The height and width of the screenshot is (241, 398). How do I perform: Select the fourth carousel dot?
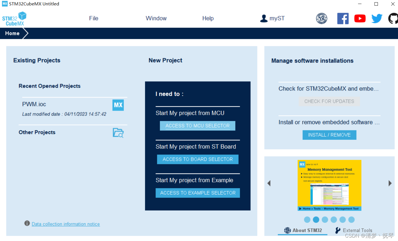[334, 220]
